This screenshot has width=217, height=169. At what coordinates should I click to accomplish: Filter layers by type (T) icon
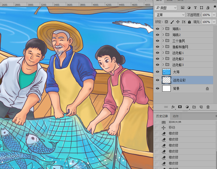[x=195, y=8]
